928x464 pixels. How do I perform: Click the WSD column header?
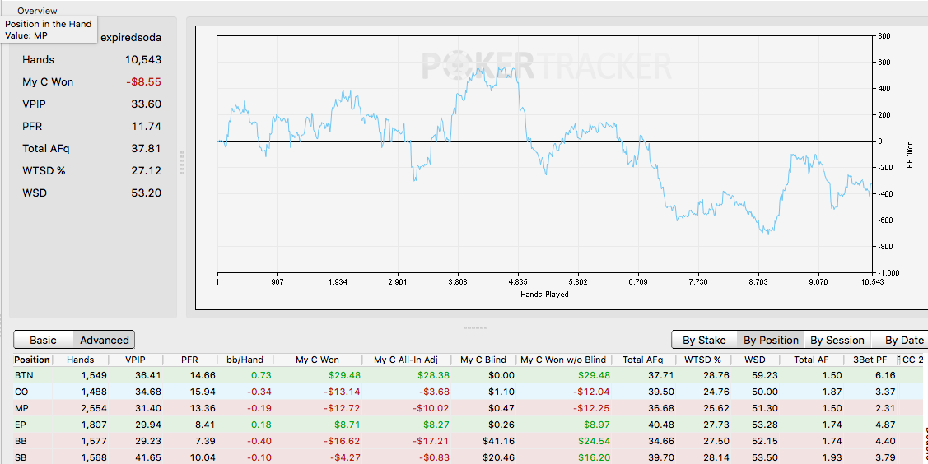coord(756,360)
